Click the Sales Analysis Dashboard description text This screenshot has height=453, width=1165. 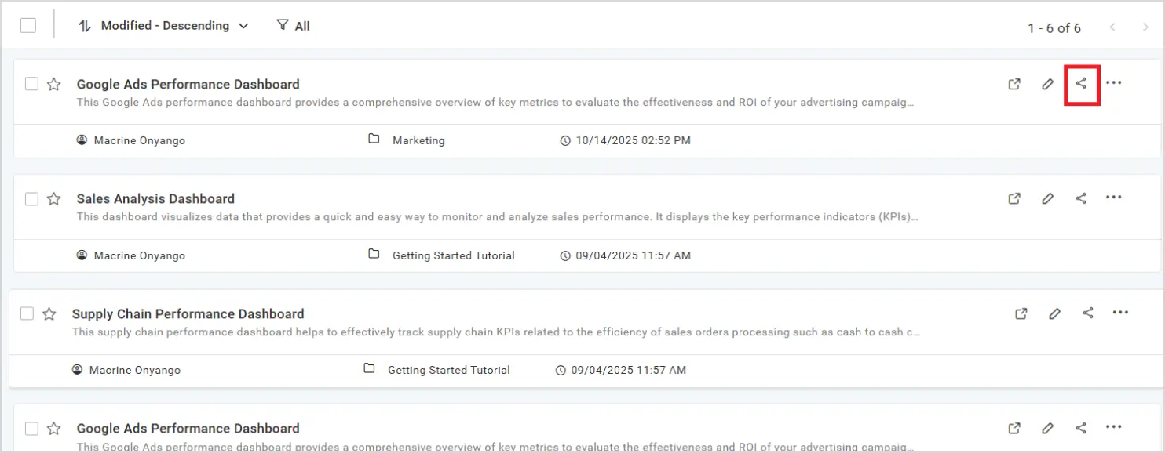[497, 216]
